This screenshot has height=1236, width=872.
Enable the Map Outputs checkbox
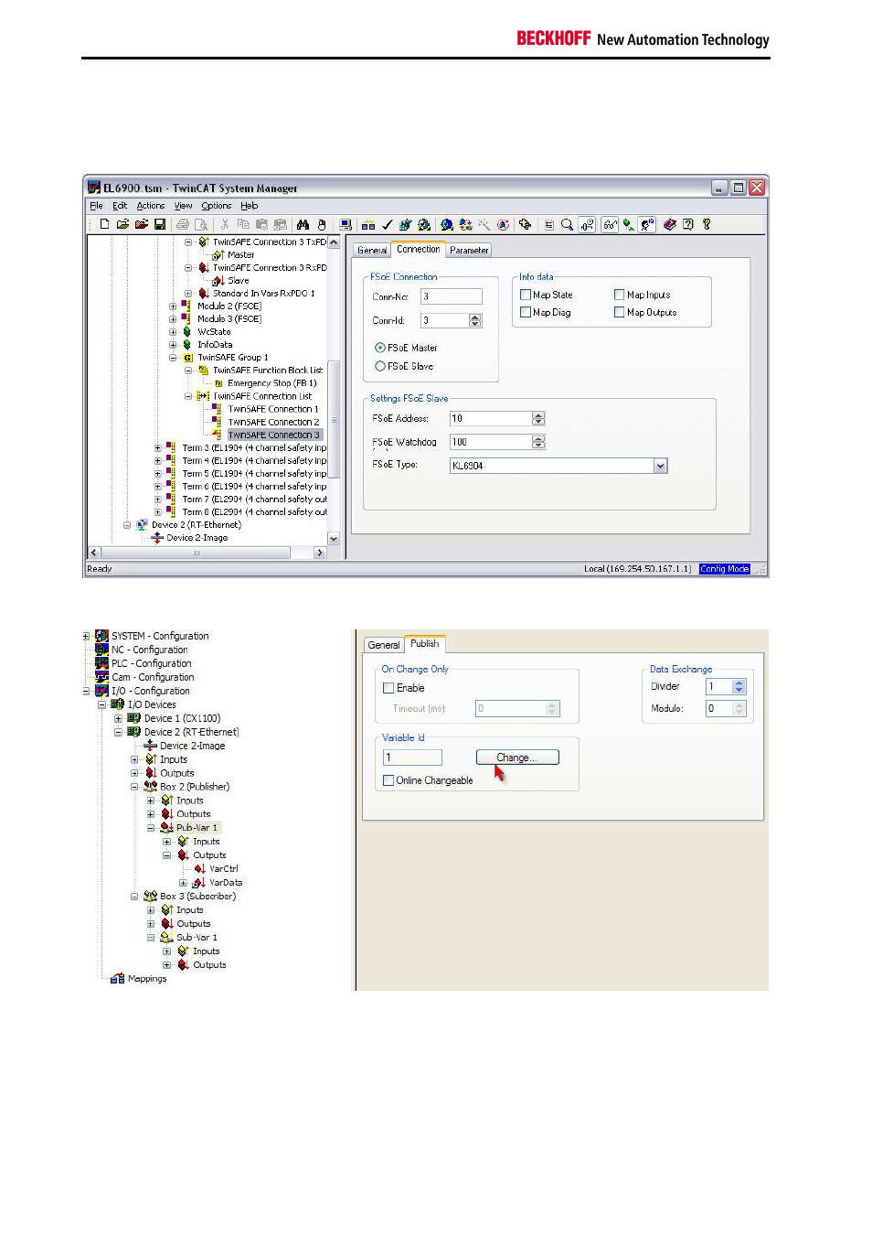[620, 312]
